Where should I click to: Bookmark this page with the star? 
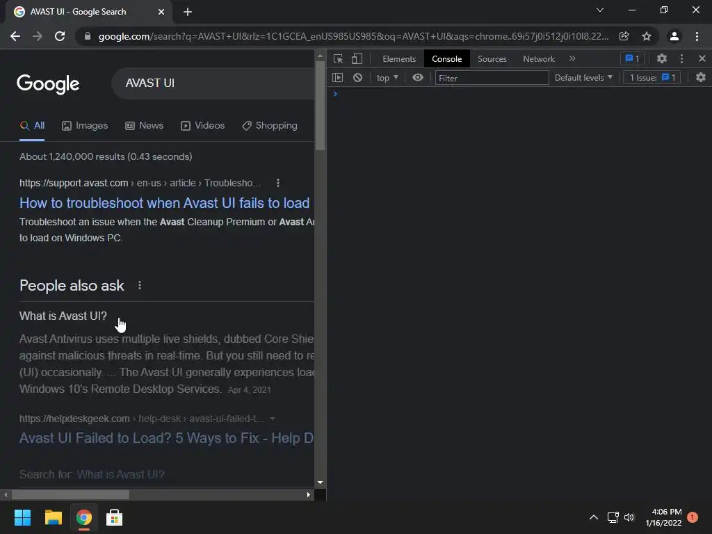click(x=647, y=36)
